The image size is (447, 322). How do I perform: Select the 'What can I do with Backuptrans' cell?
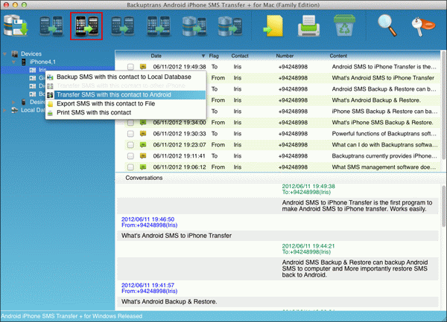[384, 145]
